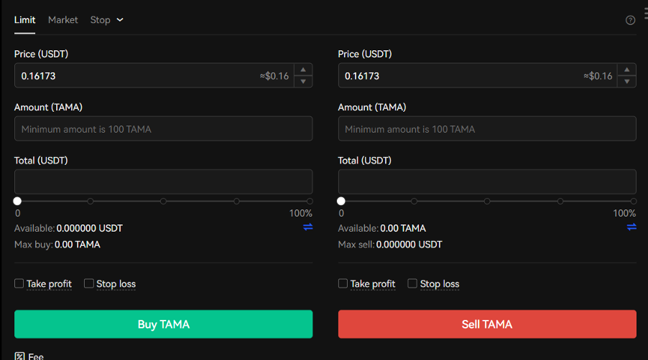This screenshot has width=648, height=360.
Task: Click the "0.000000 USDT" available balance text
Action: pos(89,229)
